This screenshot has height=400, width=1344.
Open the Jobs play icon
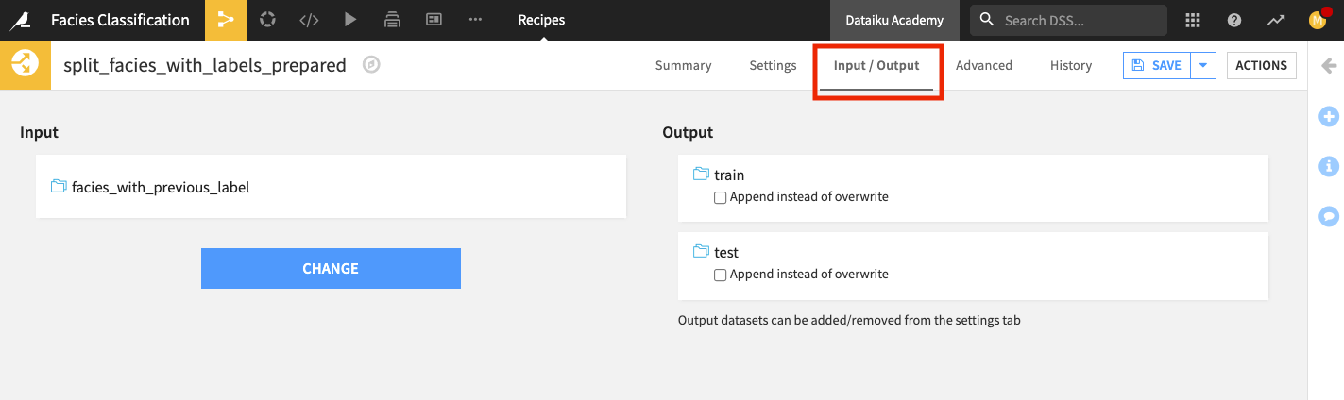point(351,20)
